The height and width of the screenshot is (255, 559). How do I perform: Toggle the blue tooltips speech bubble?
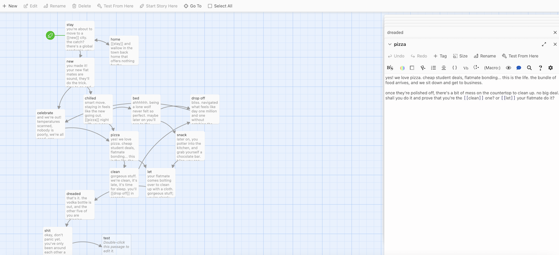click(519, 68)
